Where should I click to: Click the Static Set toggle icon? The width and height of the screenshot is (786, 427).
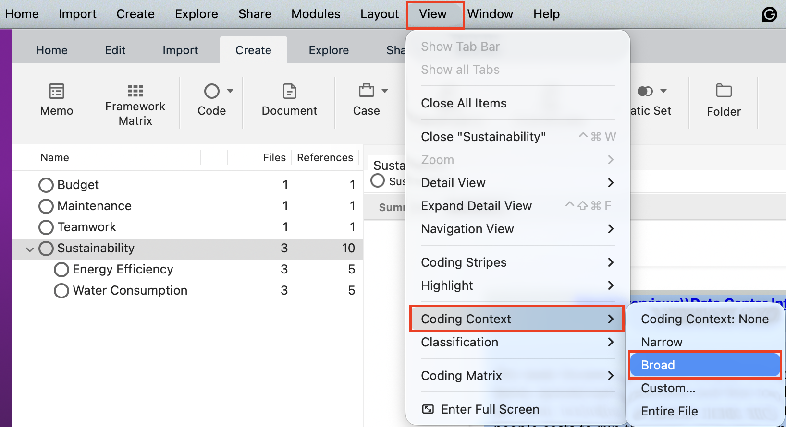click(x=645, y=91)
